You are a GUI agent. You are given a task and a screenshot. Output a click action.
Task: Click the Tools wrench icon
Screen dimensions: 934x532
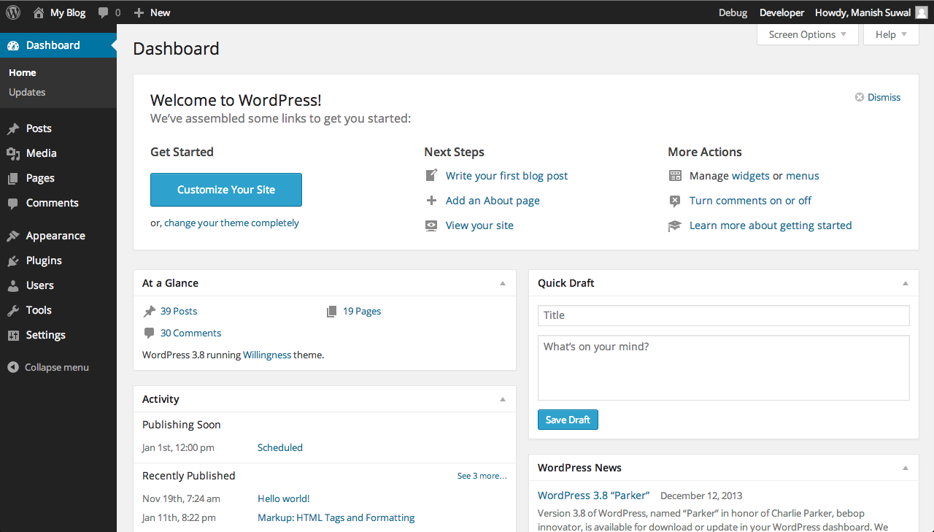coord(13,310)
